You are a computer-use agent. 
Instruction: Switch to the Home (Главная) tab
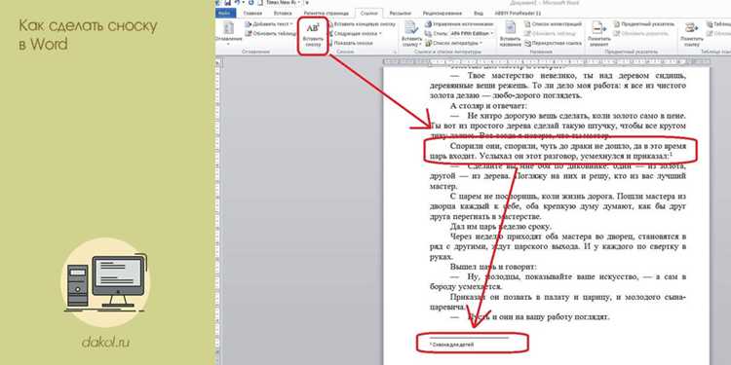pos(252,13)
